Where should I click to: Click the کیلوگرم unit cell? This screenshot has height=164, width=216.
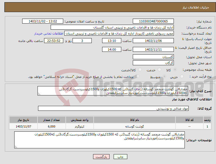(x=80, y=126)
